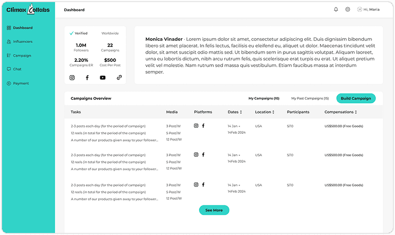The width and height of the screenshot is (395, 235).
Task: Click Instagram icon in first campaign row
Action: coord(196,126)
